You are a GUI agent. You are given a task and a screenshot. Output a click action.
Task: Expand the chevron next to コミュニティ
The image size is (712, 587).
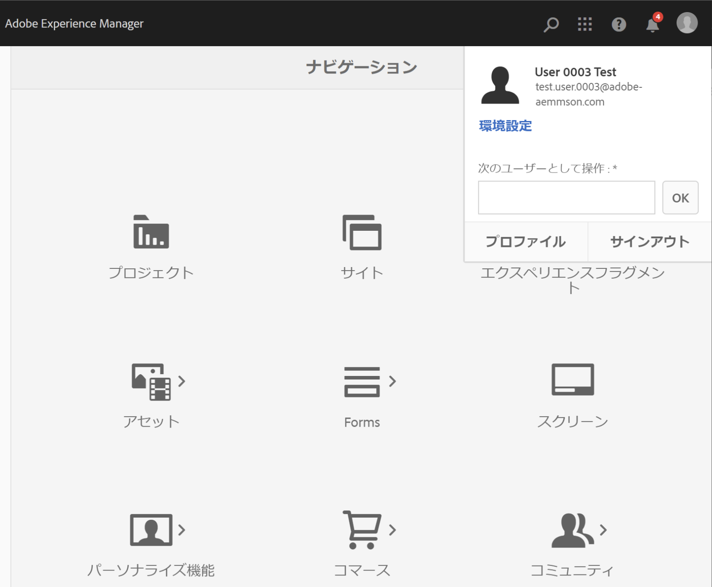603,530
